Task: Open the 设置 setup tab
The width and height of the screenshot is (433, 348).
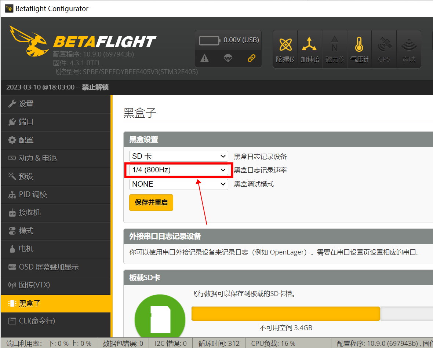Action: click(55, 104)
